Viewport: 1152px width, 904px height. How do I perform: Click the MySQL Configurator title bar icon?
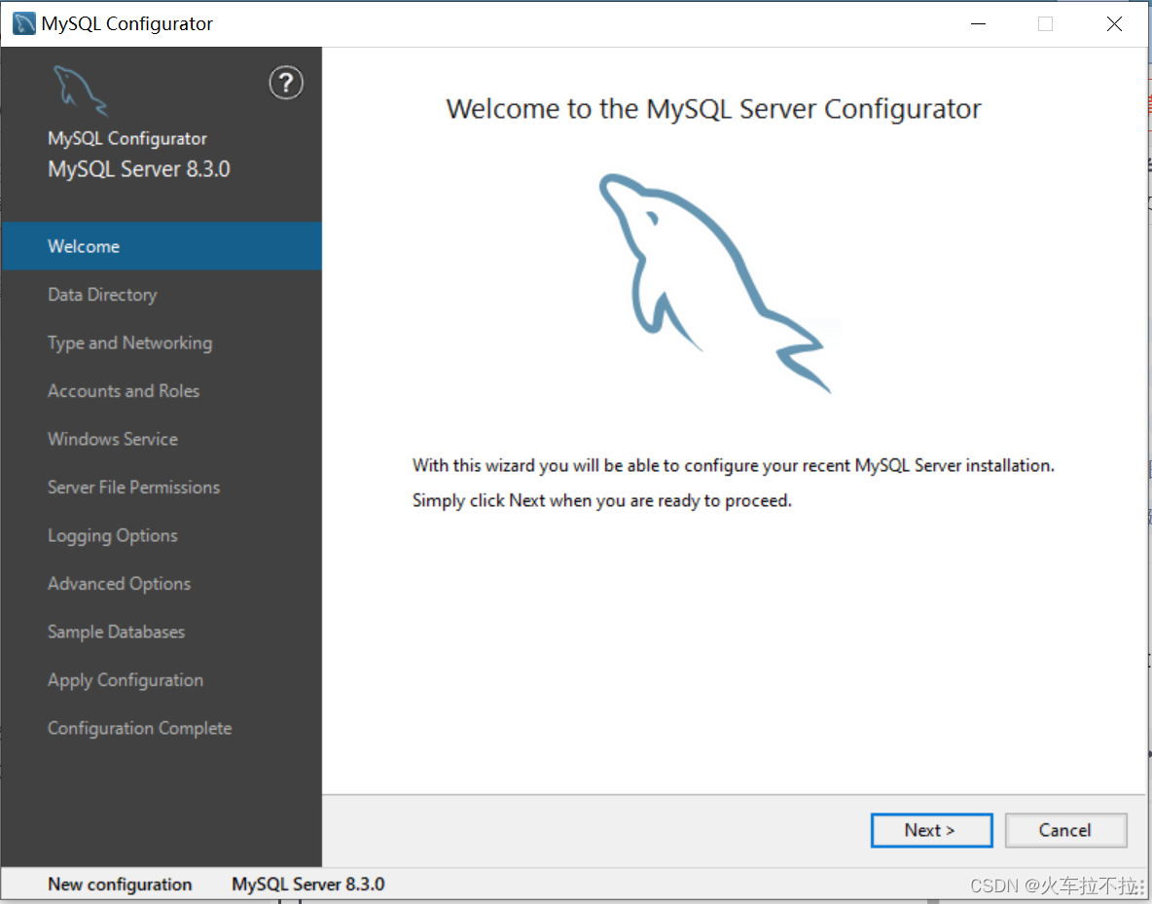pos(23,23)
